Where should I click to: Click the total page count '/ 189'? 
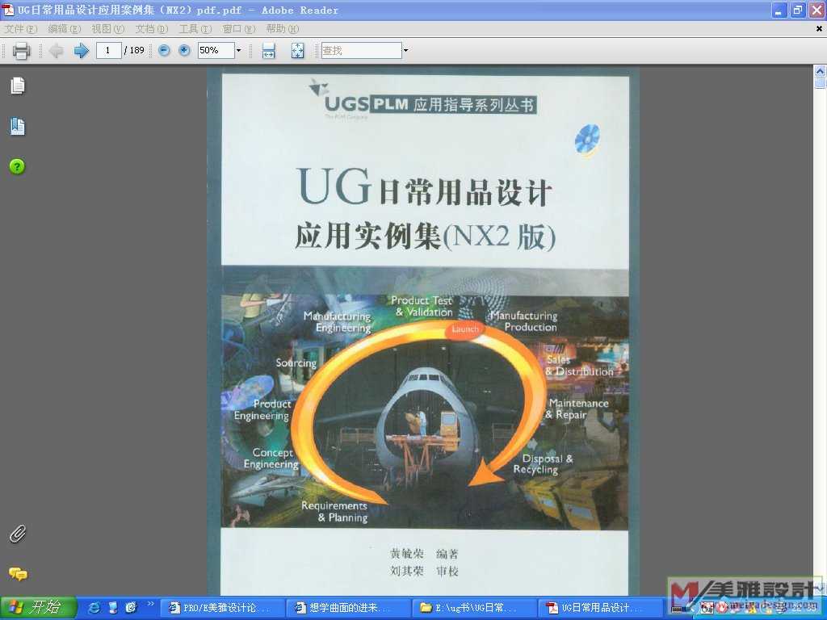pos(134,51)
